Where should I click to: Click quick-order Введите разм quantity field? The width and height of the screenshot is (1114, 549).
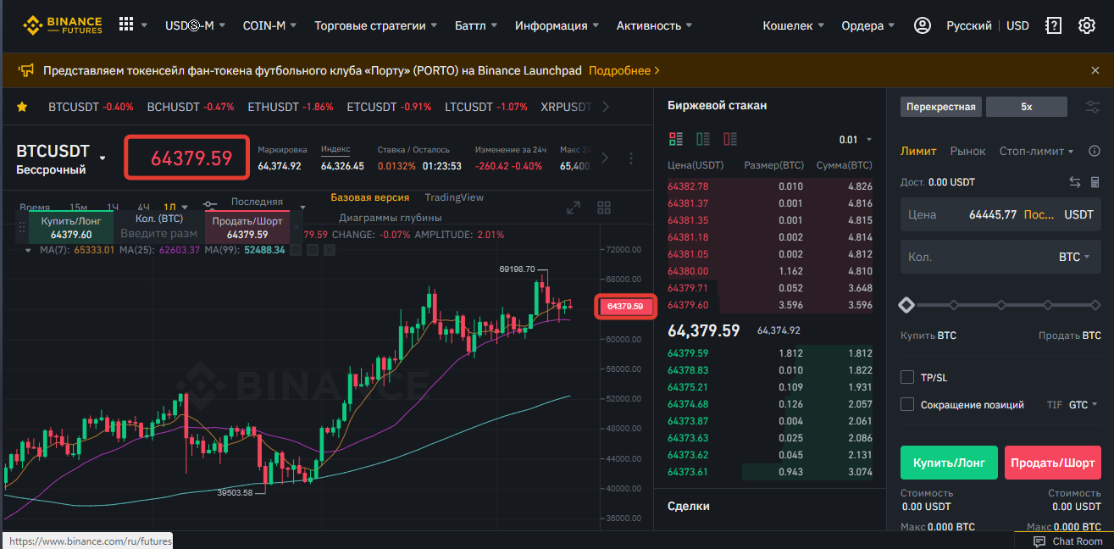[x=159, y=234]
